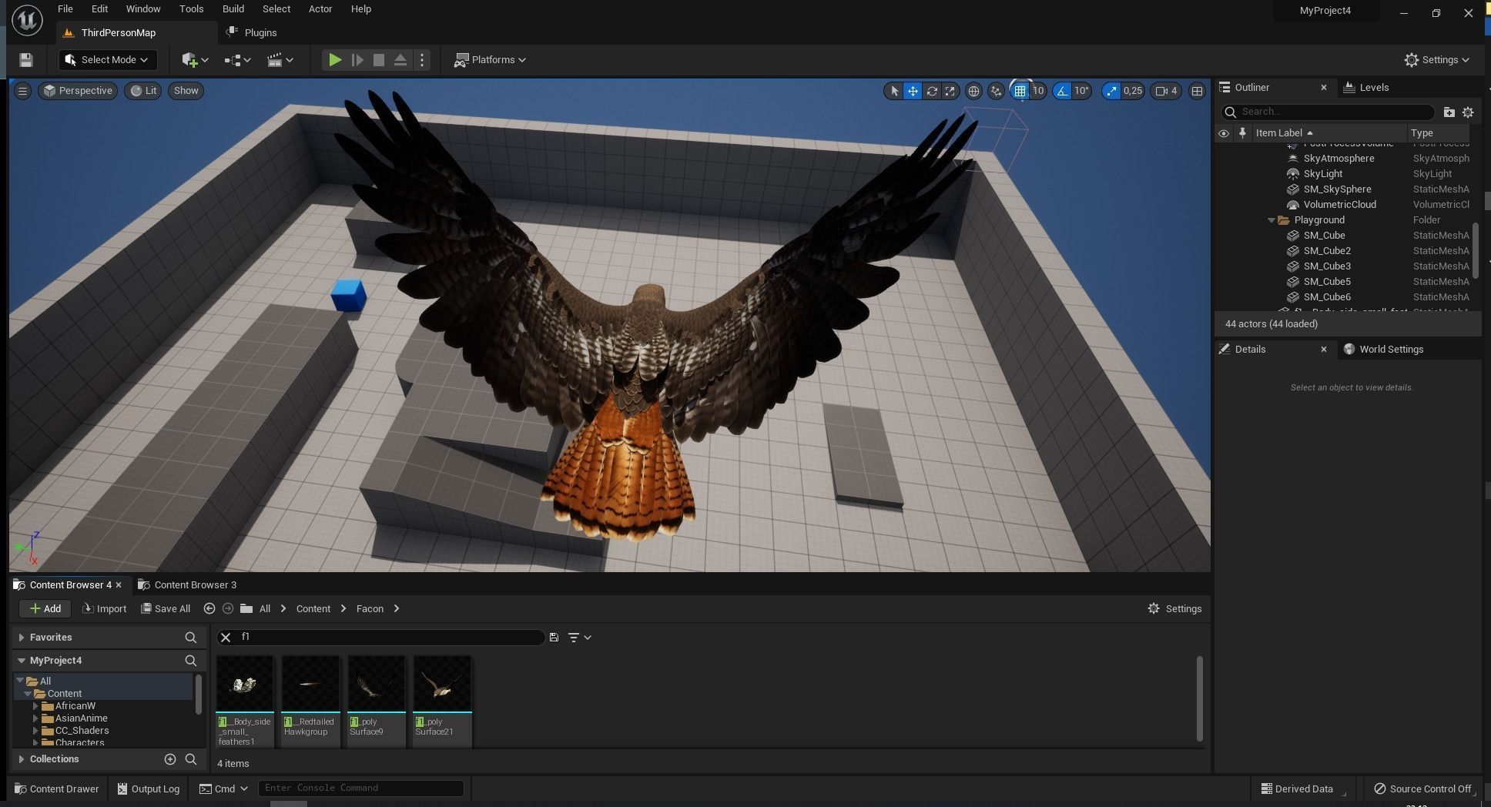Image resolution: width=1491 pixels, height=807 pixels.
Task: Open the quick add content icon menu
Action: point(195,60)
